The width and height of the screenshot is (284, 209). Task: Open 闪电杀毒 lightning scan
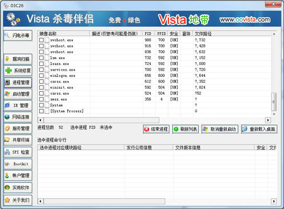pos(18,36)
